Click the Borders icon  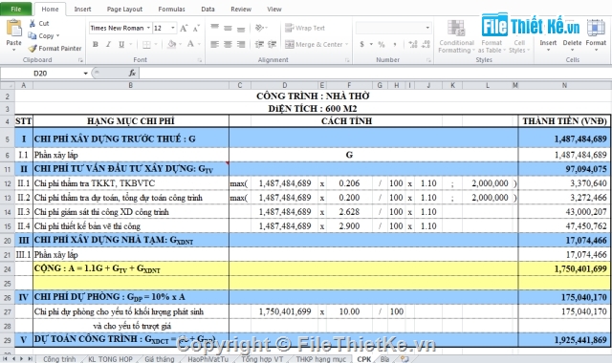tap(146, 45)
